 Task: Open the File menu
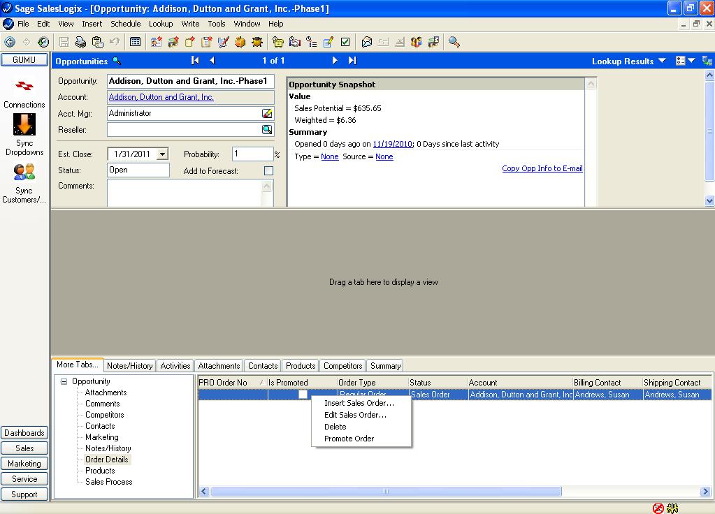click(x=23, y=24)
